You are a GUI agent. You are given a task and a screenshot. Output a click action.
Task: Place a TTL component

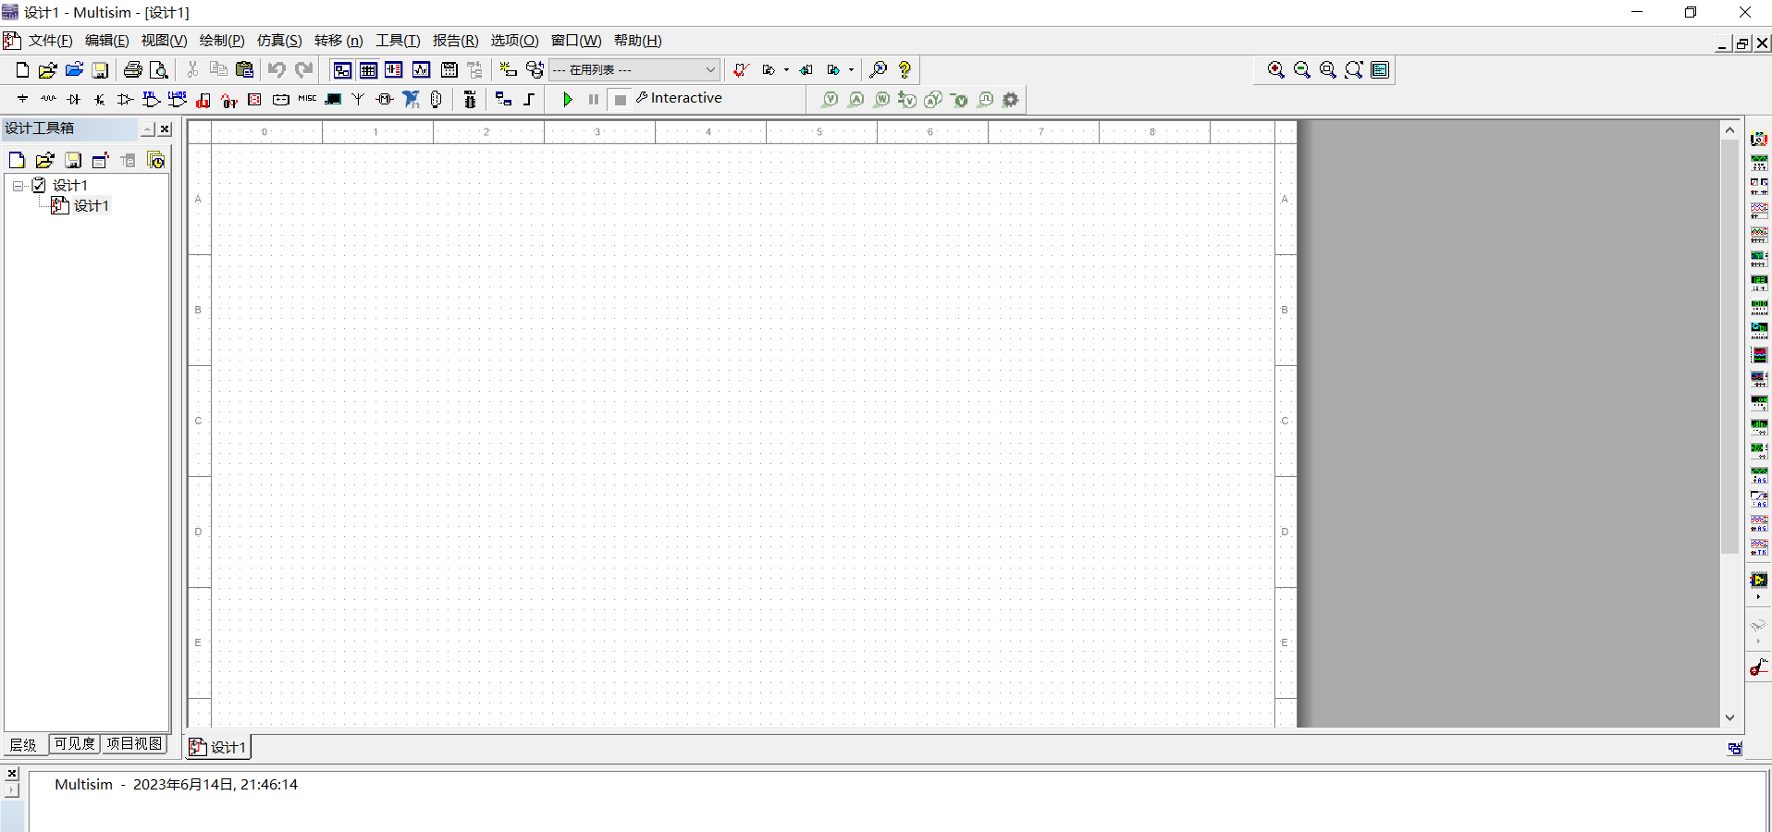click(x=152, y=99)
